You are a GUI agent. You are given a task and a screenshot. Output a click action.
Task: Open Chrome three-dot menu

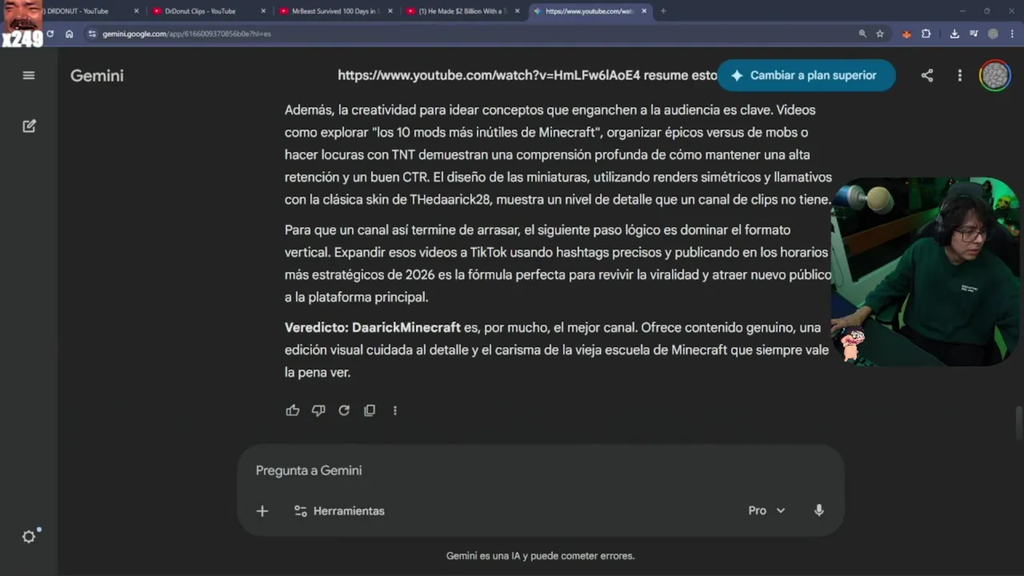pyautogui.click(x=1012, y=34)
